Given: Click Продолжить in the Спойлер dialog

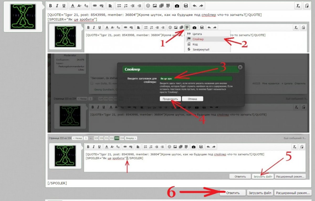Looking at the screenshot, I should click(170, 99).
